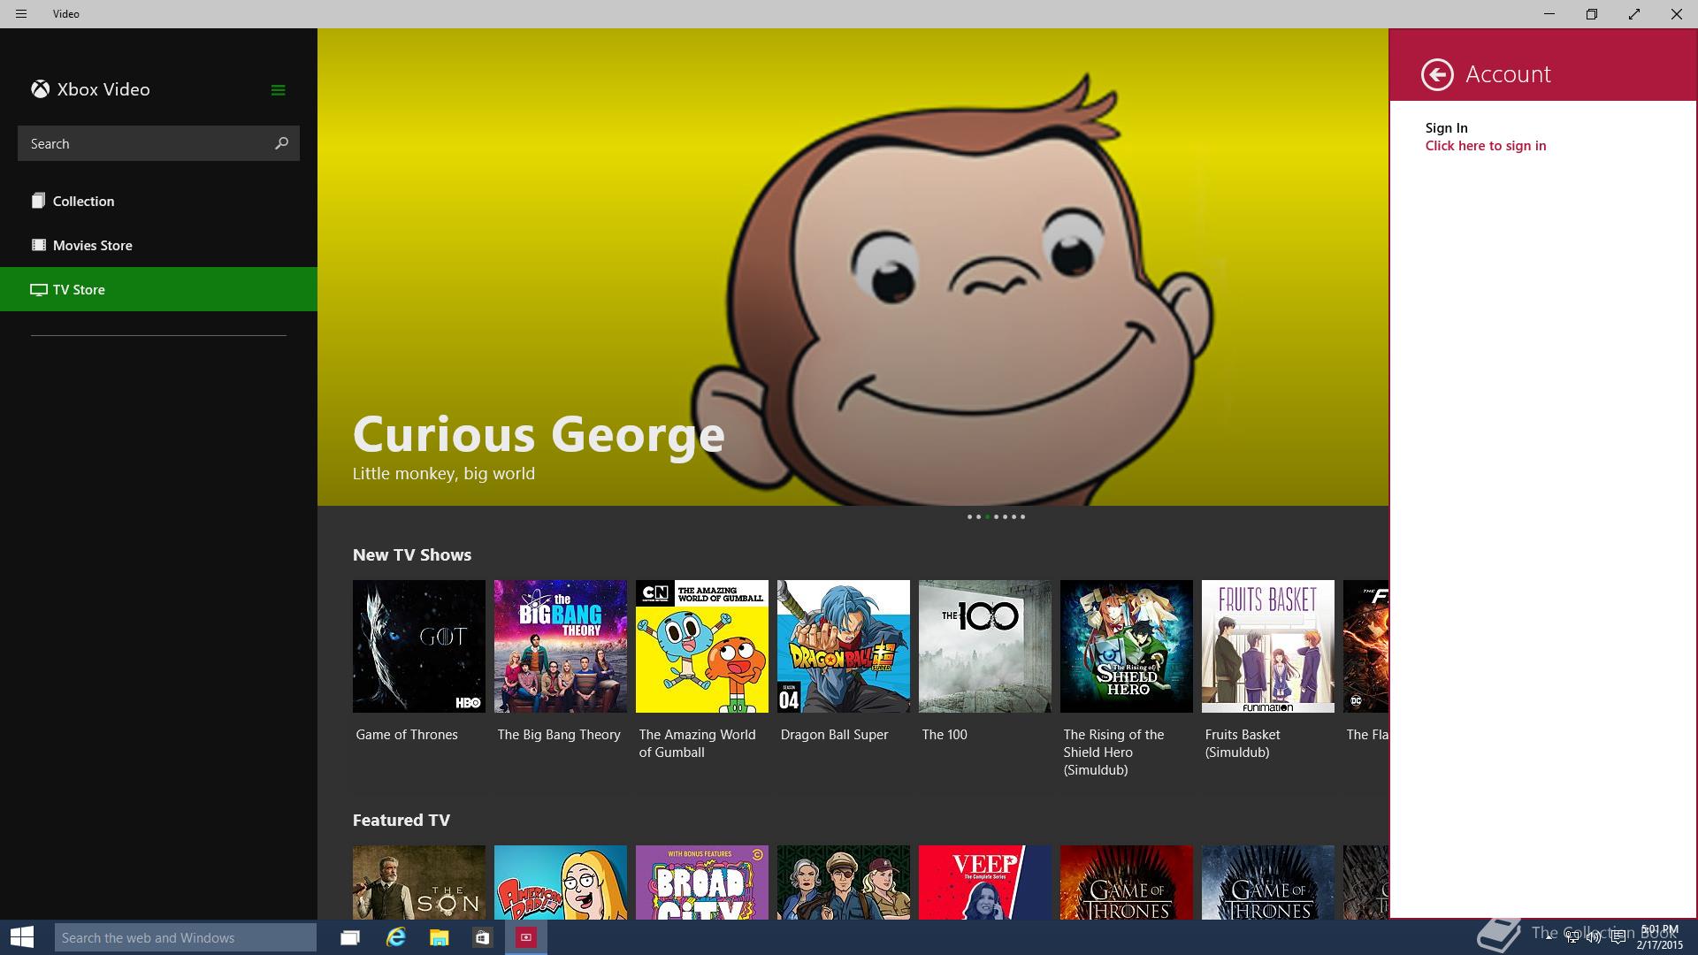
Task: Open the notifications tray icon
Action: 1618,937
